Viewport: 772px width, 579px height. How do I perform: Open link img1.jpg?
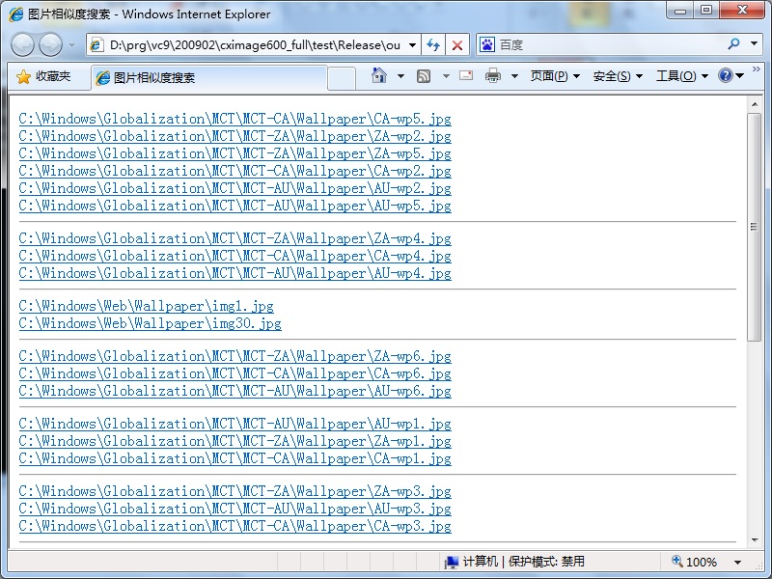[x=147, y=306]
